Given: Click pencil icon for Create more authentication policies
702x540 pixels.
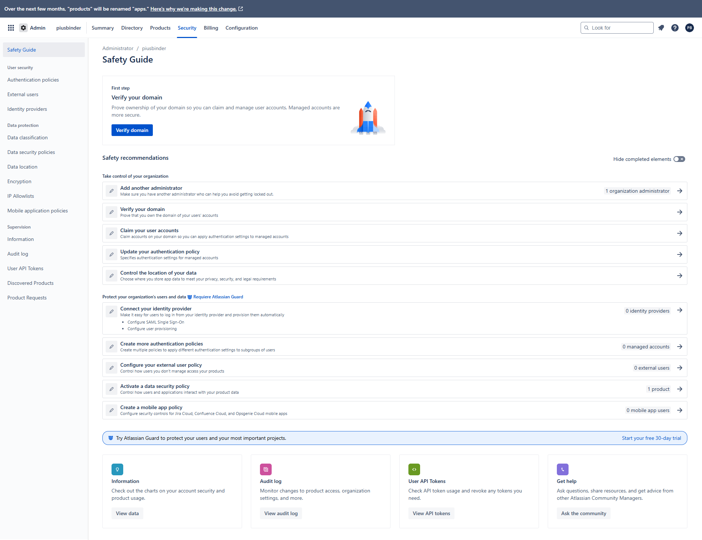Looking at the screenshot, I should click(x=112, y=347).
